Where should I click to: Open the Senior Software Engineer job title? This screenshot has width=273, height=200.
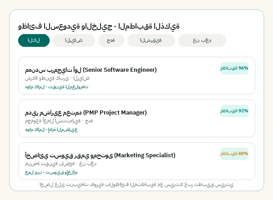[x=91, y=70]
